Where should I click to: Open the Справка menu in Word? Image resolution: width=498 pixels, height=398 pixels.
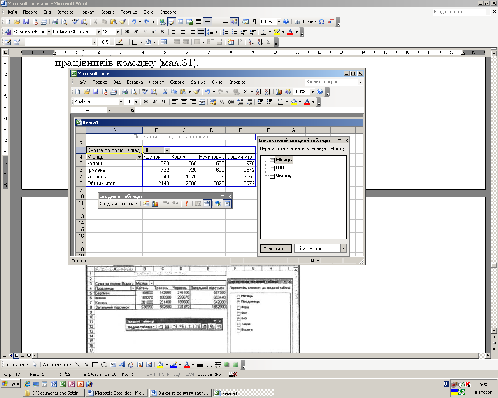pyautogui.click(x=168, y=12)
